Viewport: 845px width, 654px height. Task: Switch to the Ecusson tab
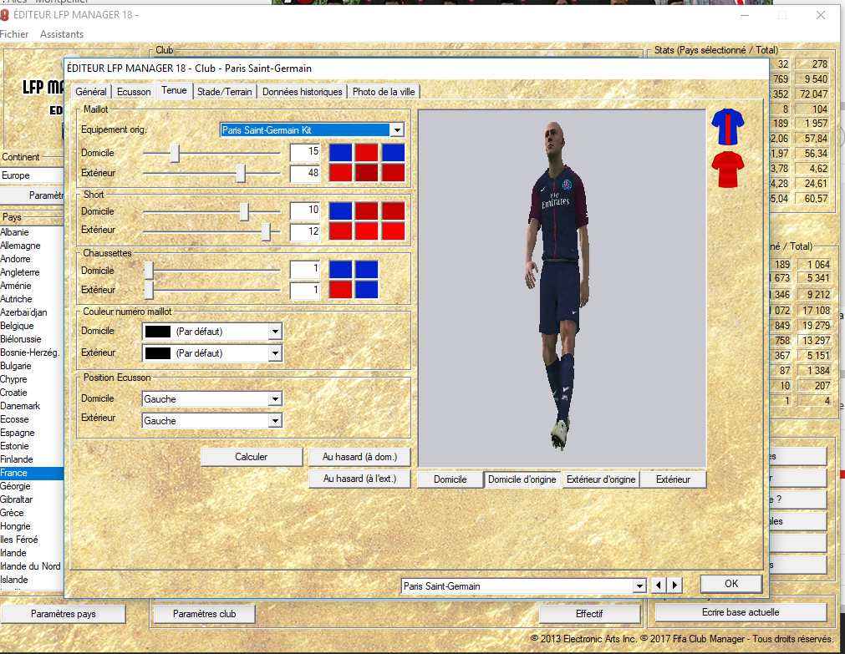(134, 92)
